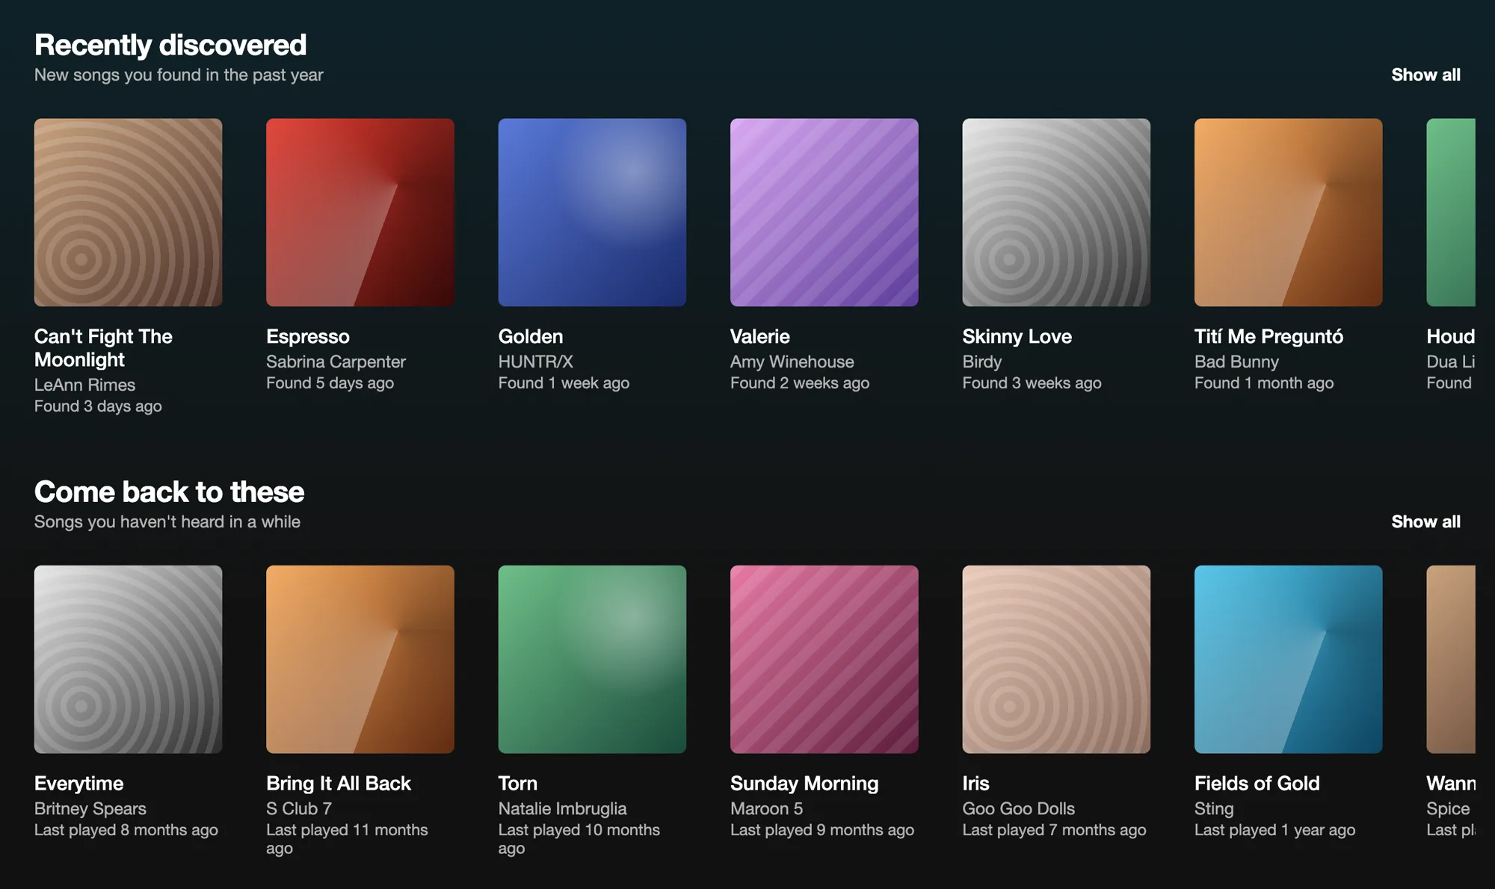Open the Skinny Love grey cover
This screenshot has height=889, width=1495.
coord(1056,212)
